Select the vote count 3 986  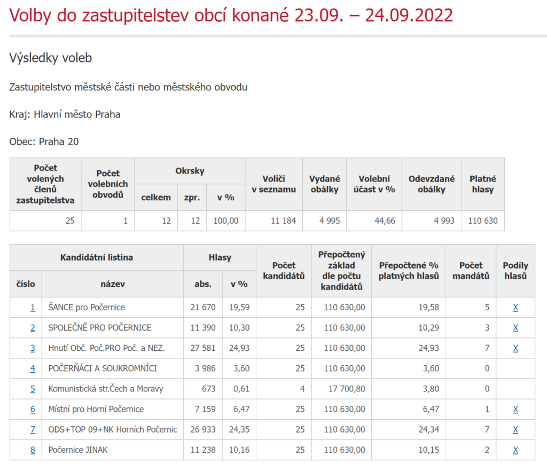205,368
